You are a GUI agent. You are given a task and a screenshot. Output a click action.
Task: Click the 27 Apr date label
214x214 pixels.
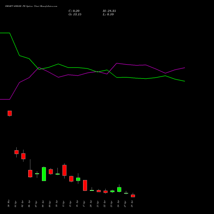pyautogui.click(x=125, y=204)
